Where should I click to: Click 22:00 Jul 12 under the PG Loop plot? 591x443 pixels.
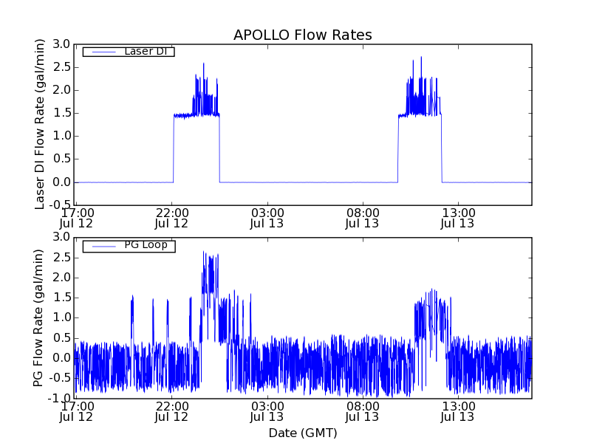(x=172, y=412)
